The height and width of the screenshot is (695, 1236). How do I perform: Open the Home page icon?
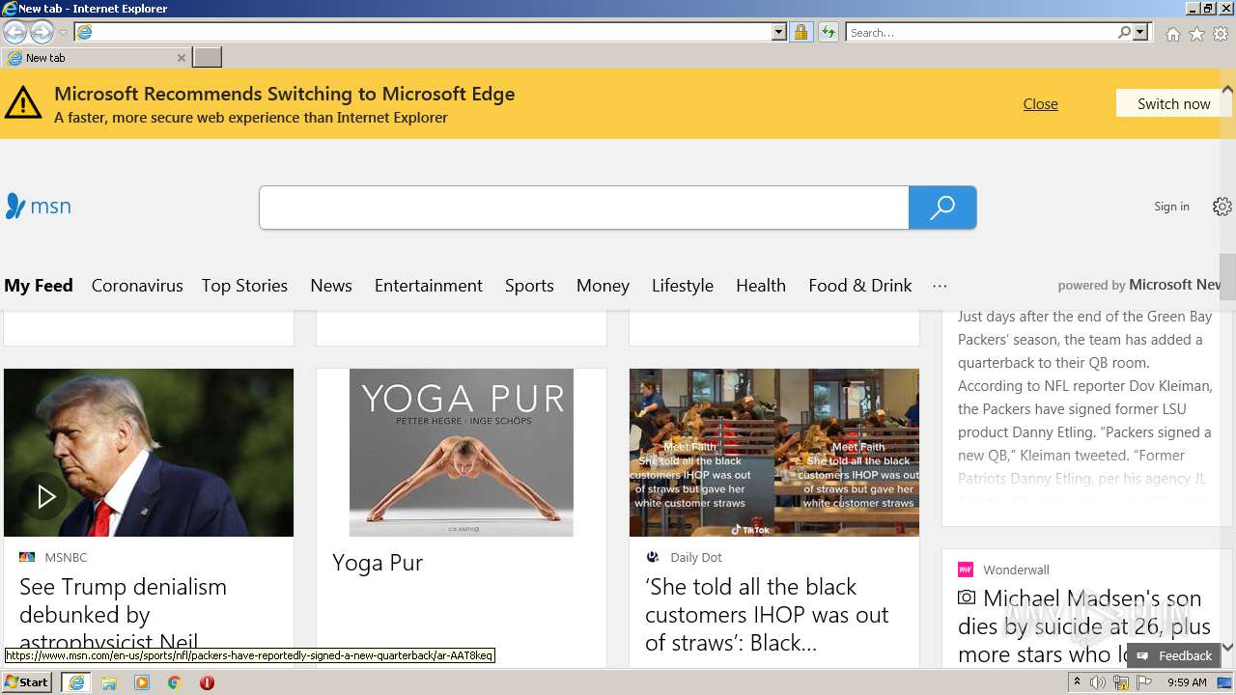click(1172, 34)
